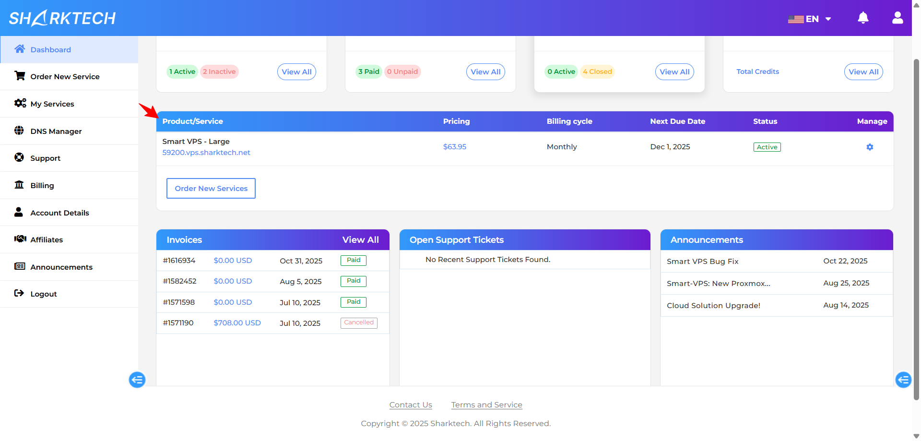Open DNS Manager menu item
This screenshot has height=441, width=921.
point(69,131)
